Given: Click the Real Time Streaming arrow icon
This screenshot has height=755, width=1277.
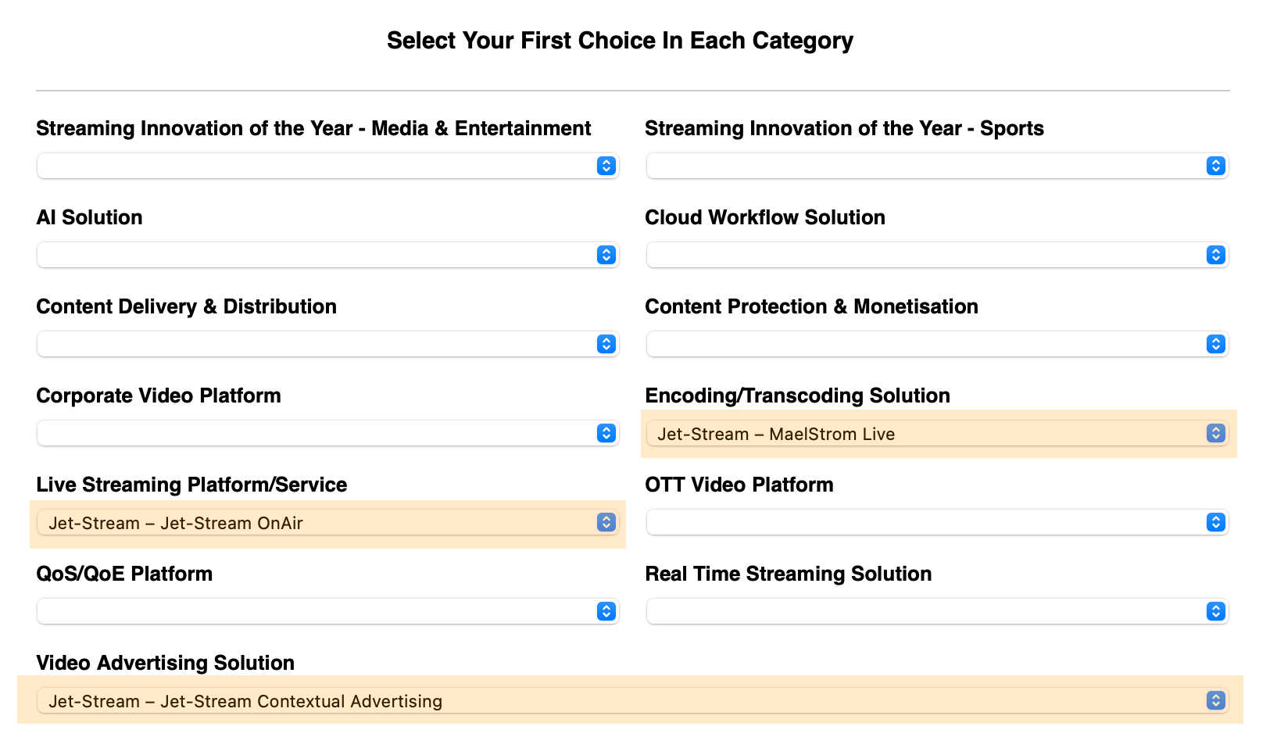Looking at the screenshot, I should click(x=1215, y=611).
